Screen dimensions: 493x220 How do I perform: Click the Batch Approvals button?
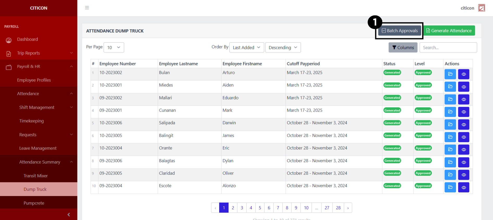[399, 31]
